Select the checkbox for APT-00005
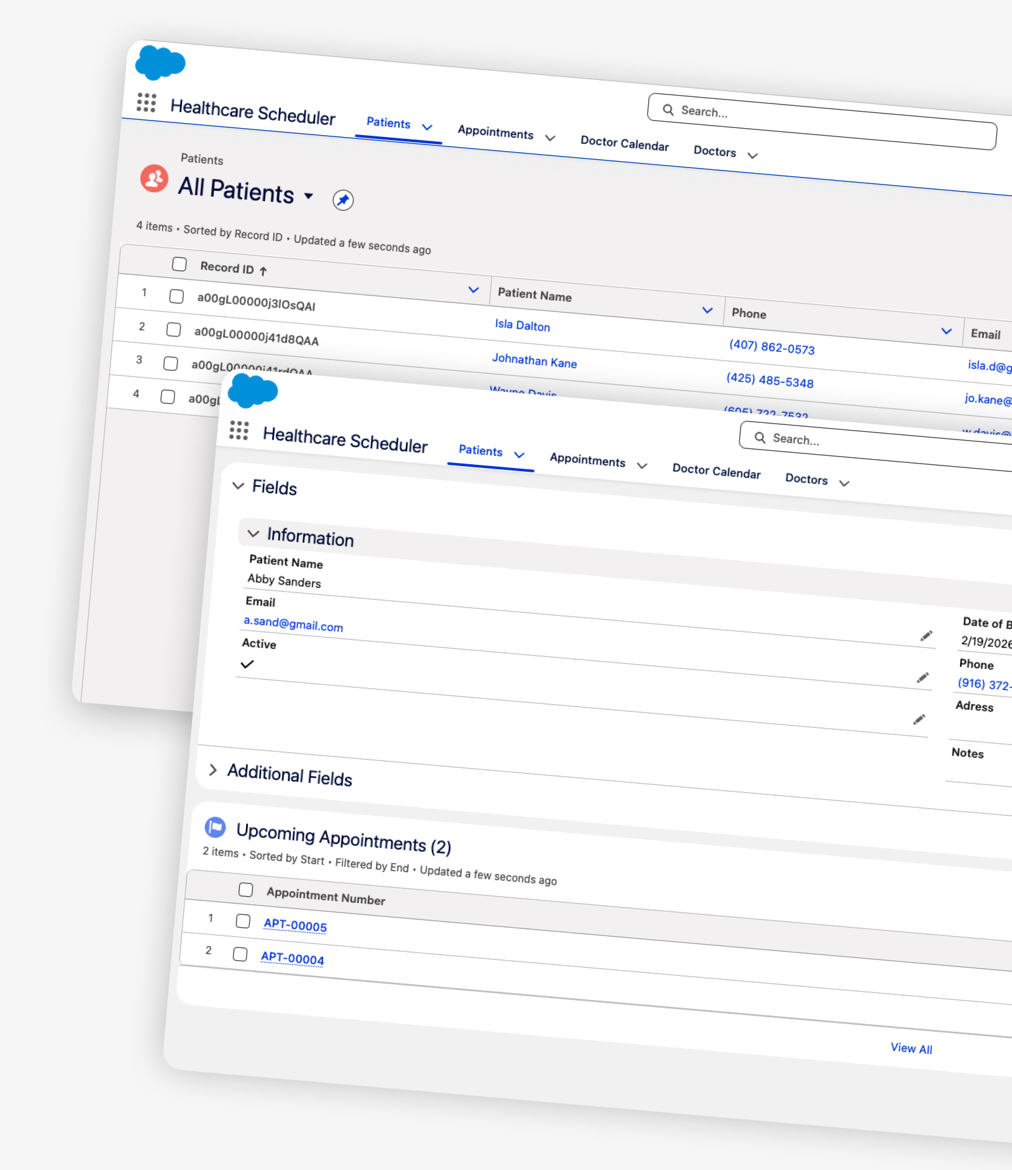The image size is (1012, 1170). 243,921
